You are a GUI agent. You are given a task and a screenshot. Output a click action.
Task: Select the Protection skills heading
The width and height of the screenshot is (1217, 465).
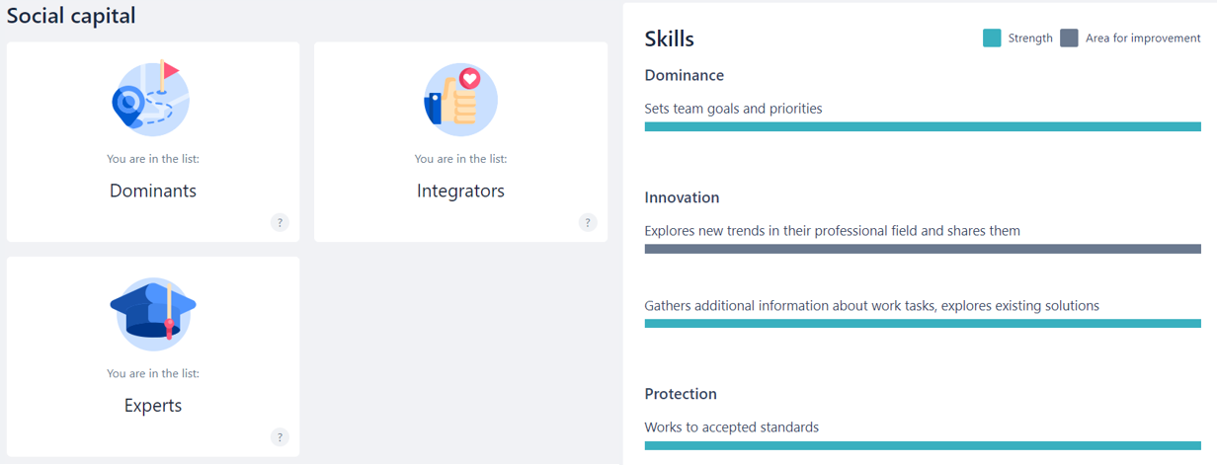[681, 394]
